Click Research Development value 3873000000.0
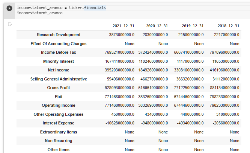 click(x=122, y=35)
